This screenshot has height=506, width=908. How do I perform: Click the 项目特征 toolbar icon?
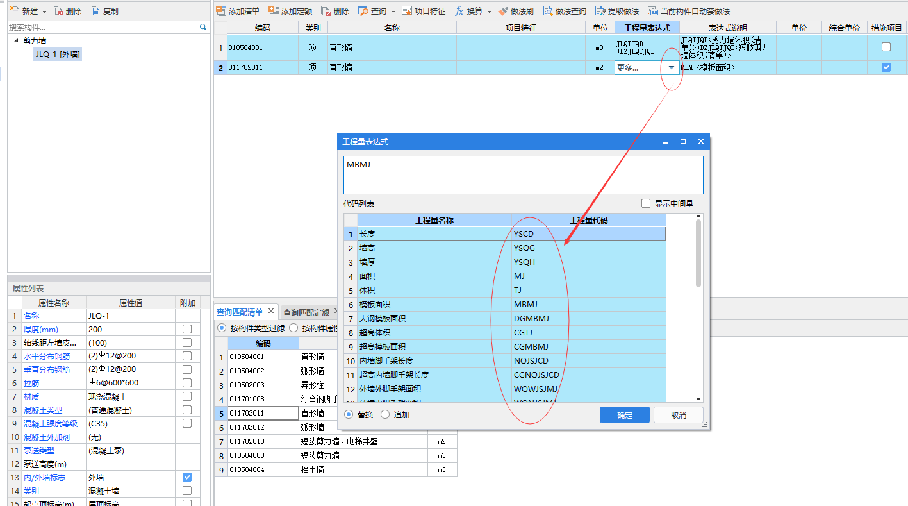pos(407,11)
